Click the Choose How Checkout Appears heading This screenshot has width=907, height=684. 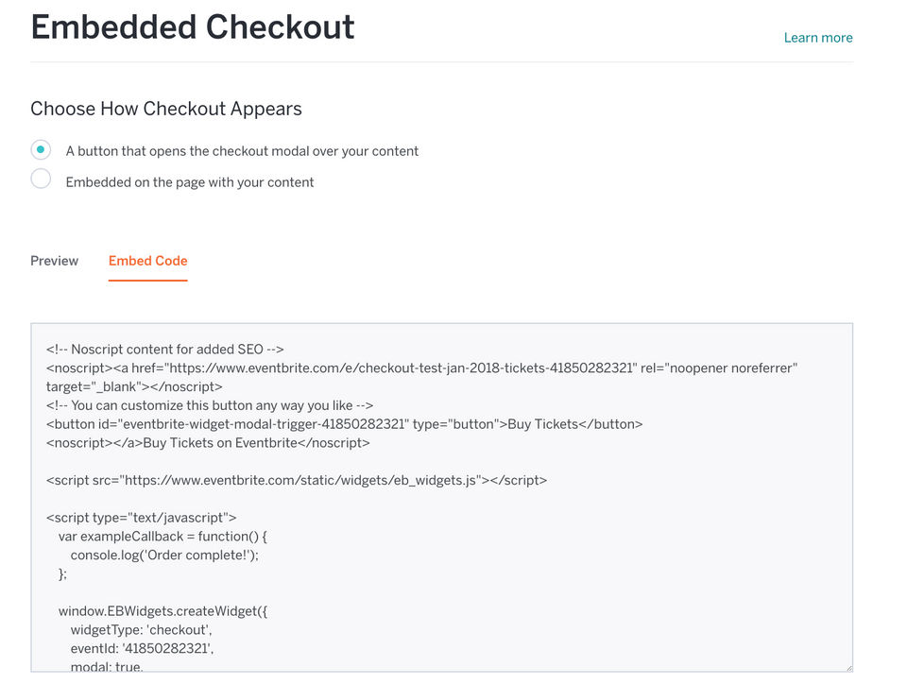coord(166,109)
